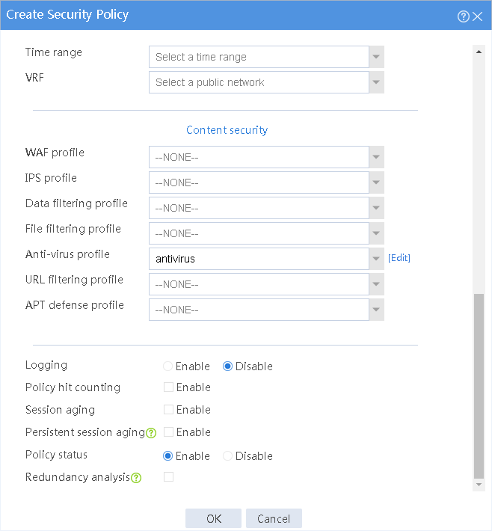Image resolution: width=492 pixels, height=531 pixels.
Task: Open the help icon in title bar
Action: click(464, 16)
